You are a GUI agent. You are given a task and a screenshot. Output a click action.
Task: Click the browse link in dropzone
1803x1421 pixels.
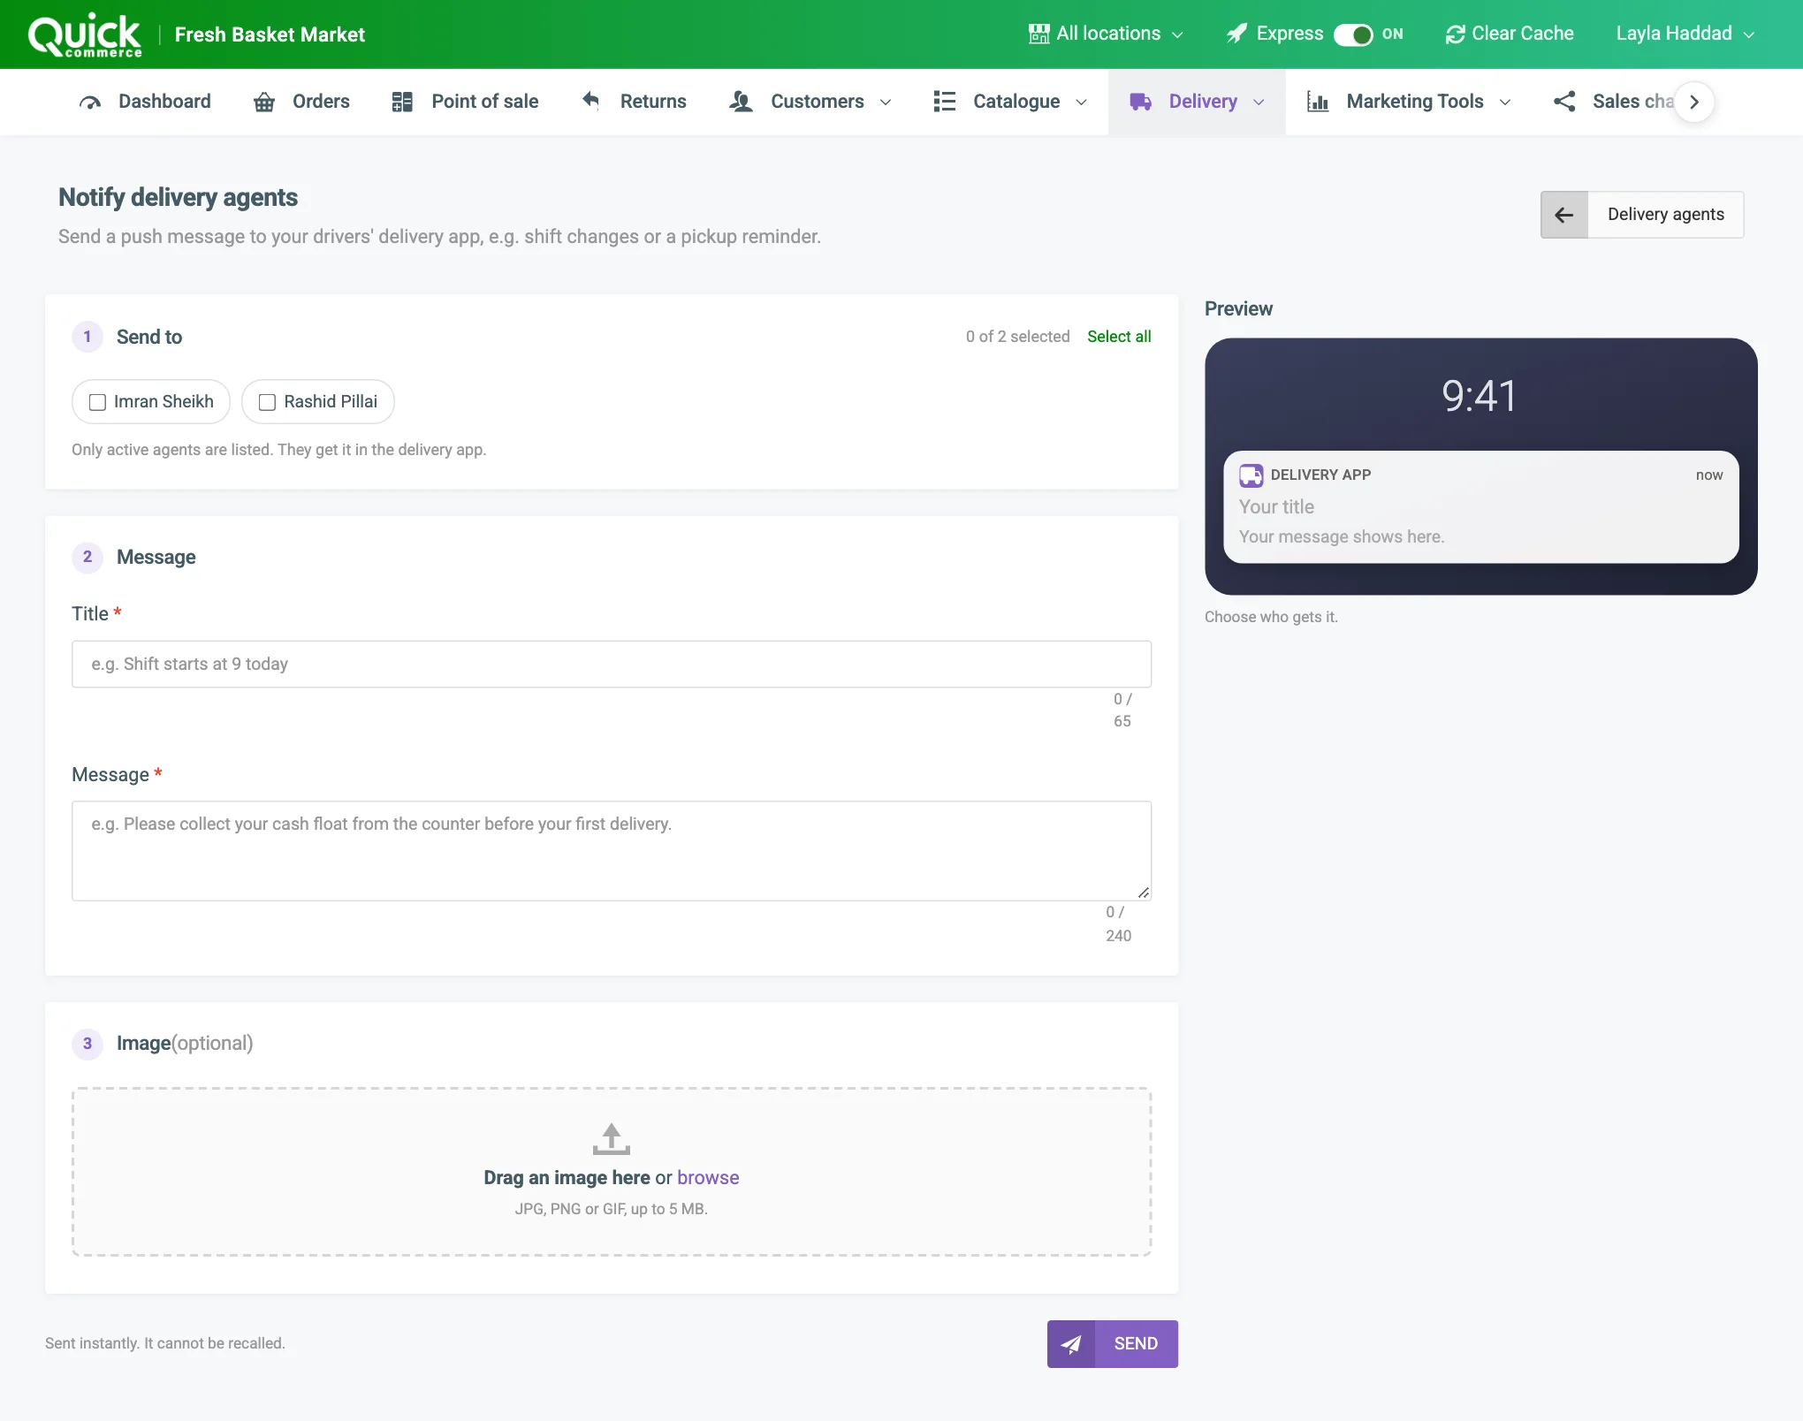708,1178
